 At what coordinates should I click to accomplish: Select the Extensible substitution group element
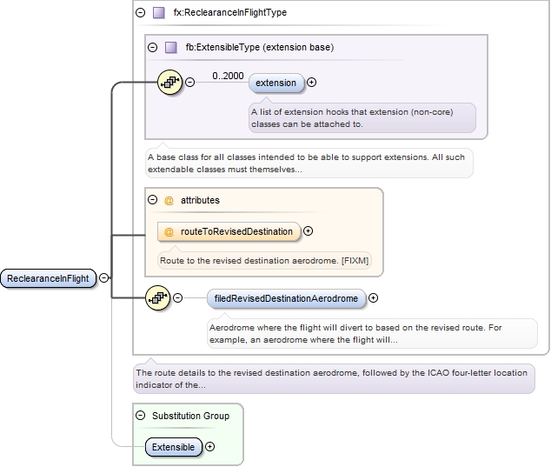(x=173, y=447)
